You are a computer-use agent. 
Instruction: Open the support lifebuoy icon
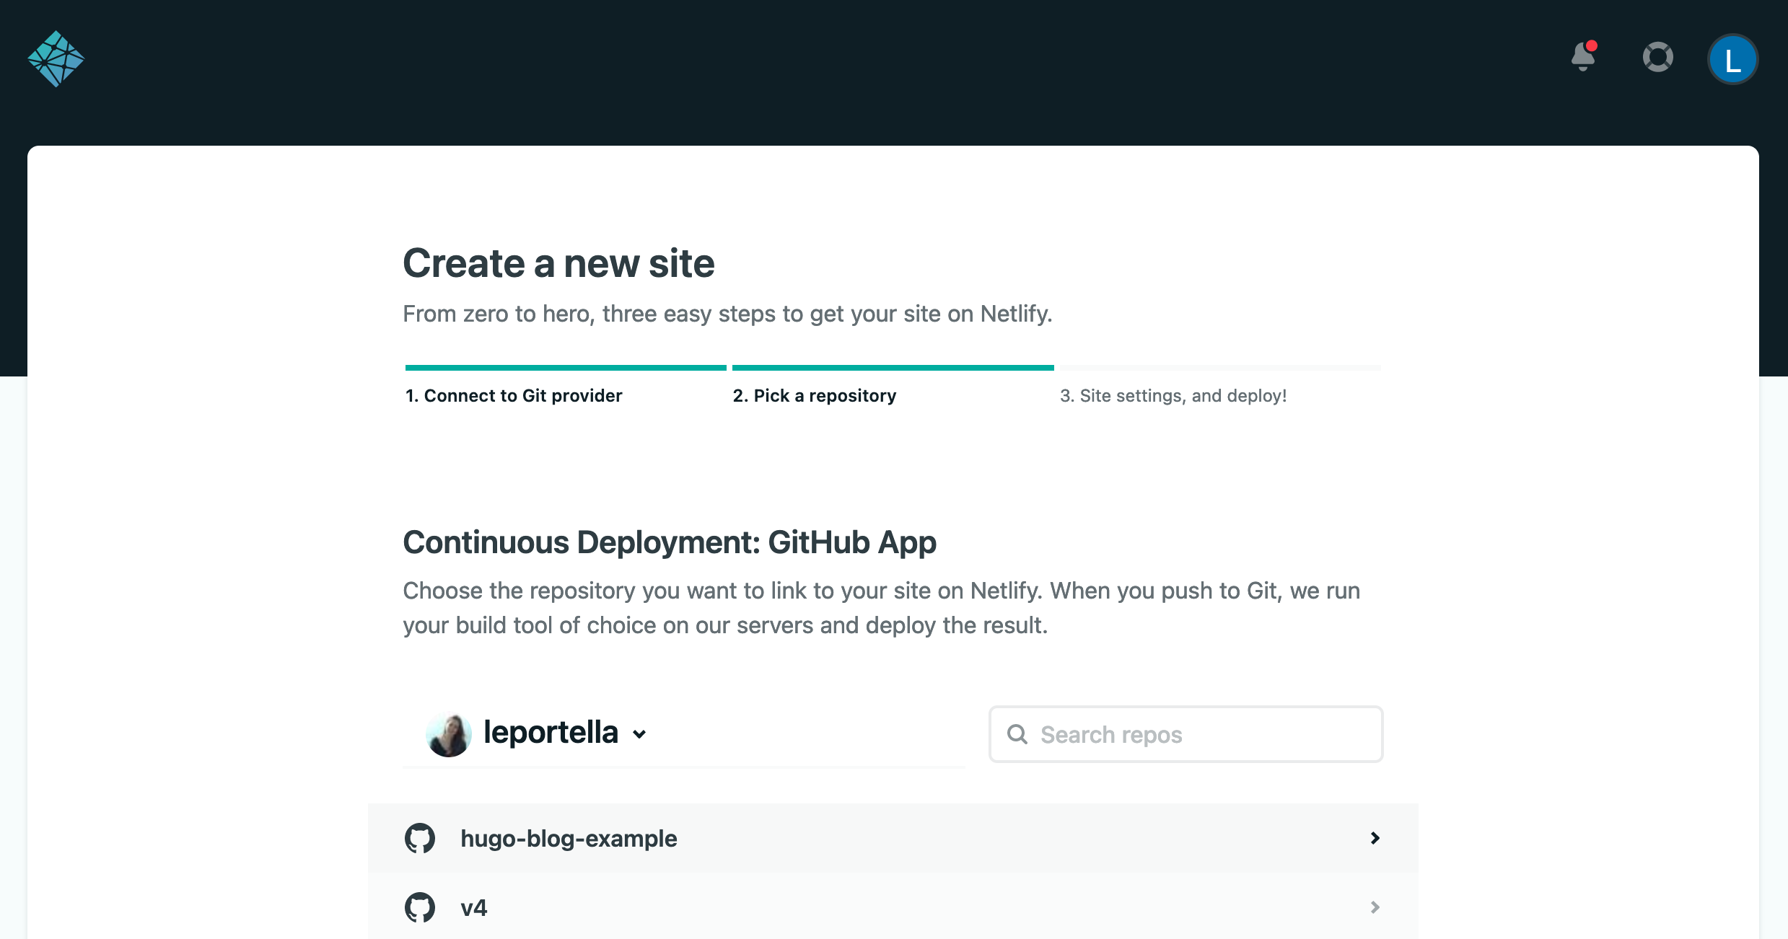[1658, 58]
